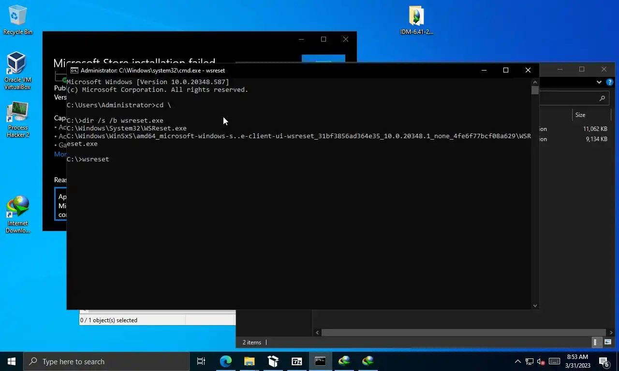Maximize the Microsoft Store installer window
The image size is (619, 371).
click(x=324, y=39)
